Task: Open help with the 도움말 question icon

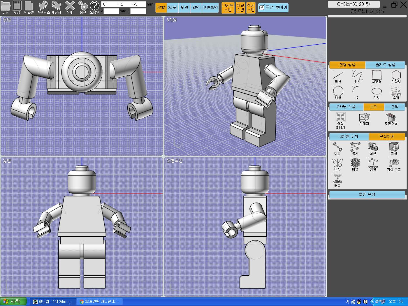Action: pyautogui.click(x=94, y=7)
